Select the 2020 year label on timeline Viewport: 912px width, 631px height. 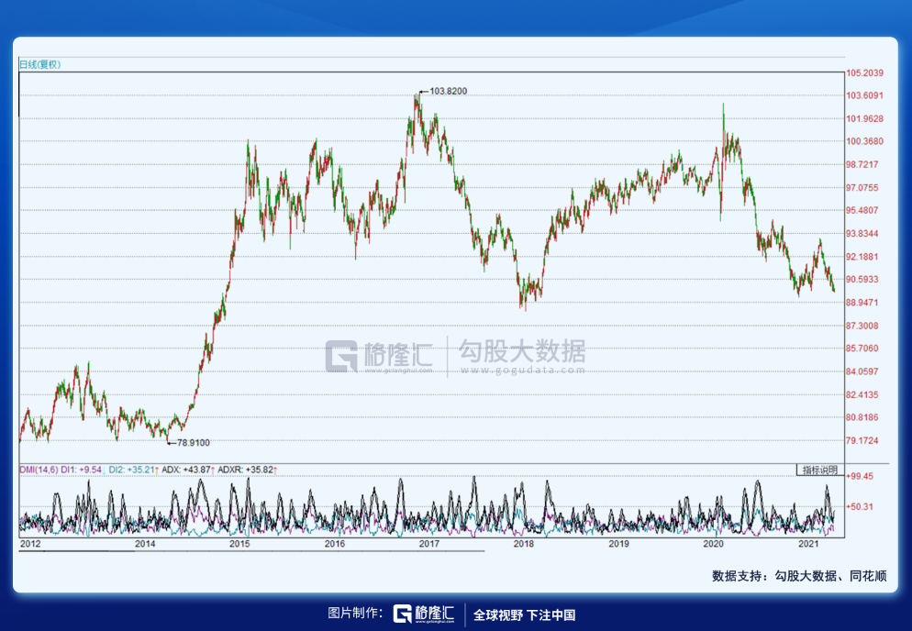click(x=713, y=544)
